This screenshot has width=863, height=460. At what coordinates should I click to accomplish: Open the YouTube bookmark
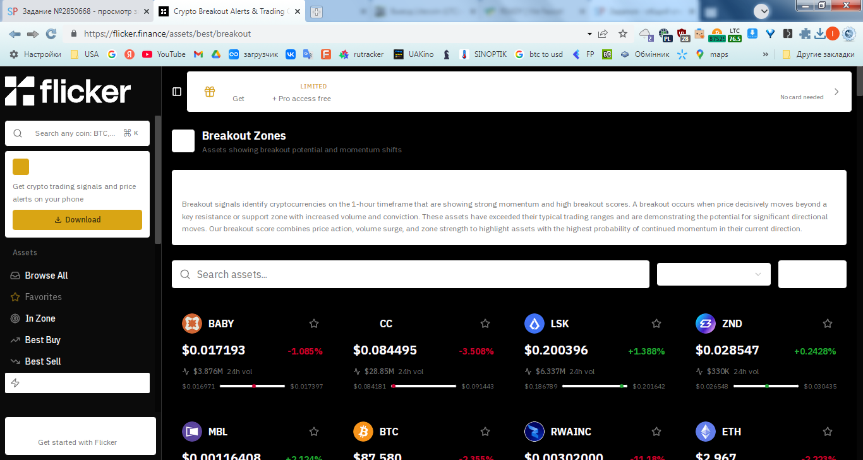tap(164, 54)
